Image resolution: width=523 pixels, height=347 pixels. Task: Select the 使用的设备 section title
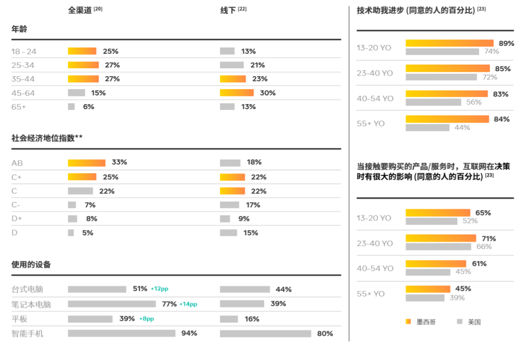[31, 265]
